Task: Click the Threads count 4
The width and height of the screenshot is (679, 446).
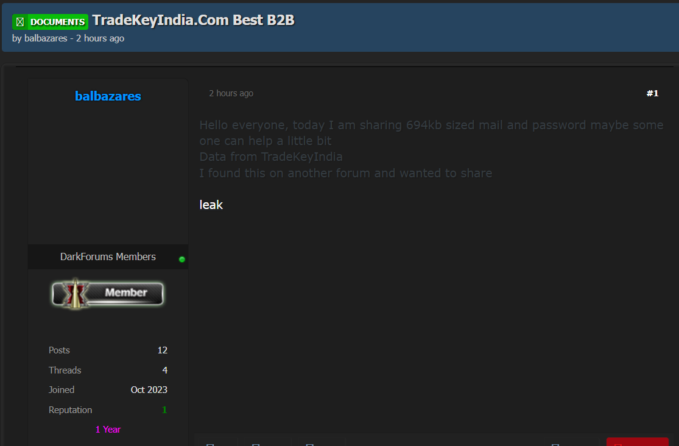Action: 164,370
